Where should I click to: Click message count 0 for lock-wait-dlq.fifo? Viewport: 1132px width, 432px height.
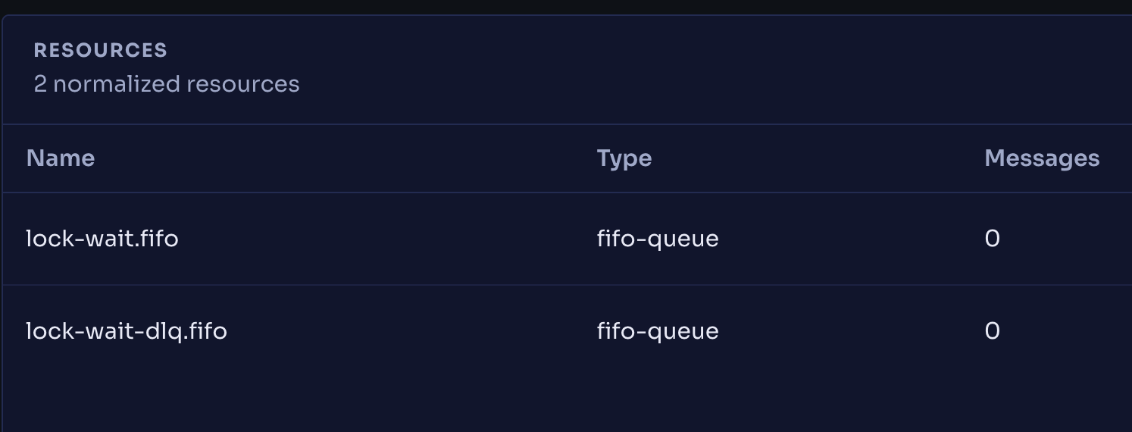(992, 331)
